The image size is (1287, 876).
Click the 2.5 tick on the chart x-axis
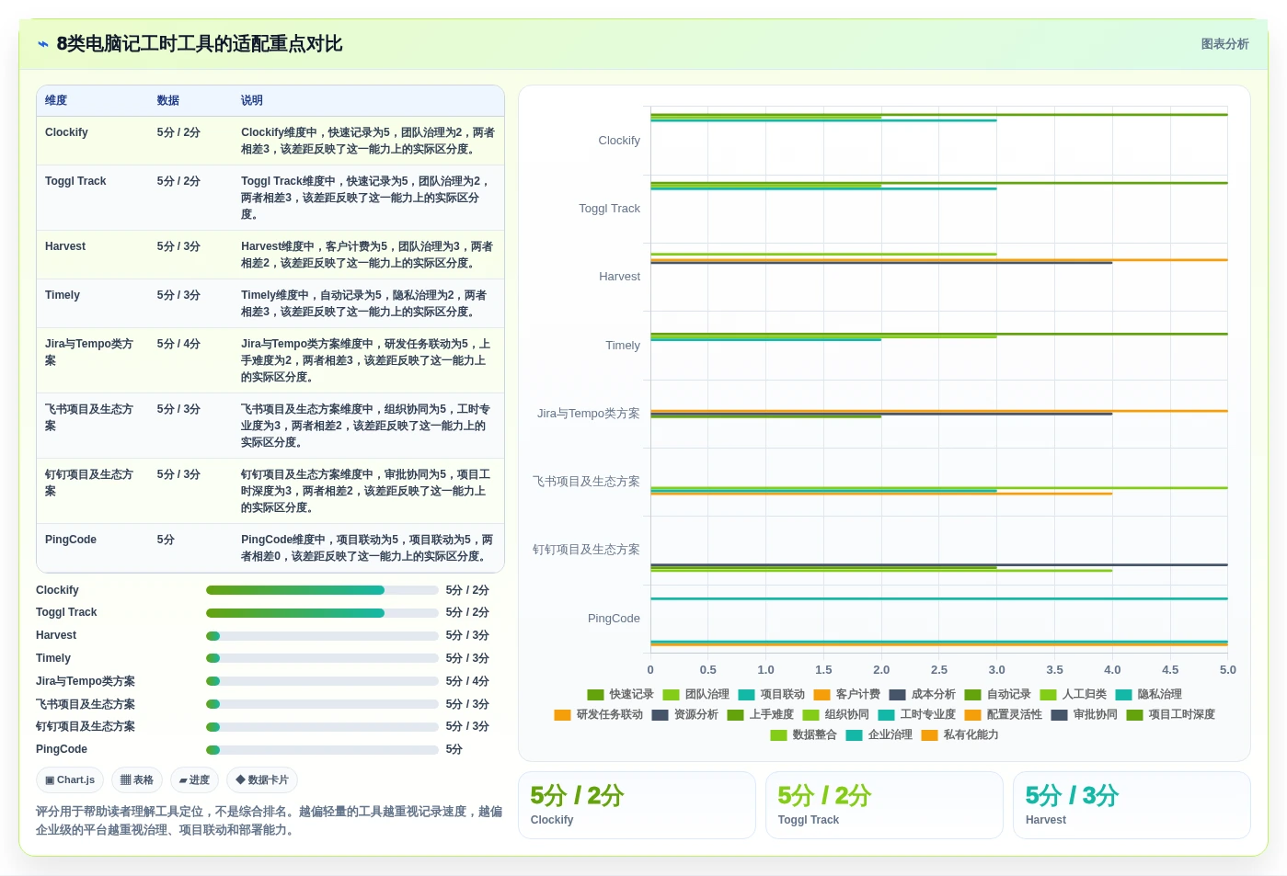click(939, 670)
